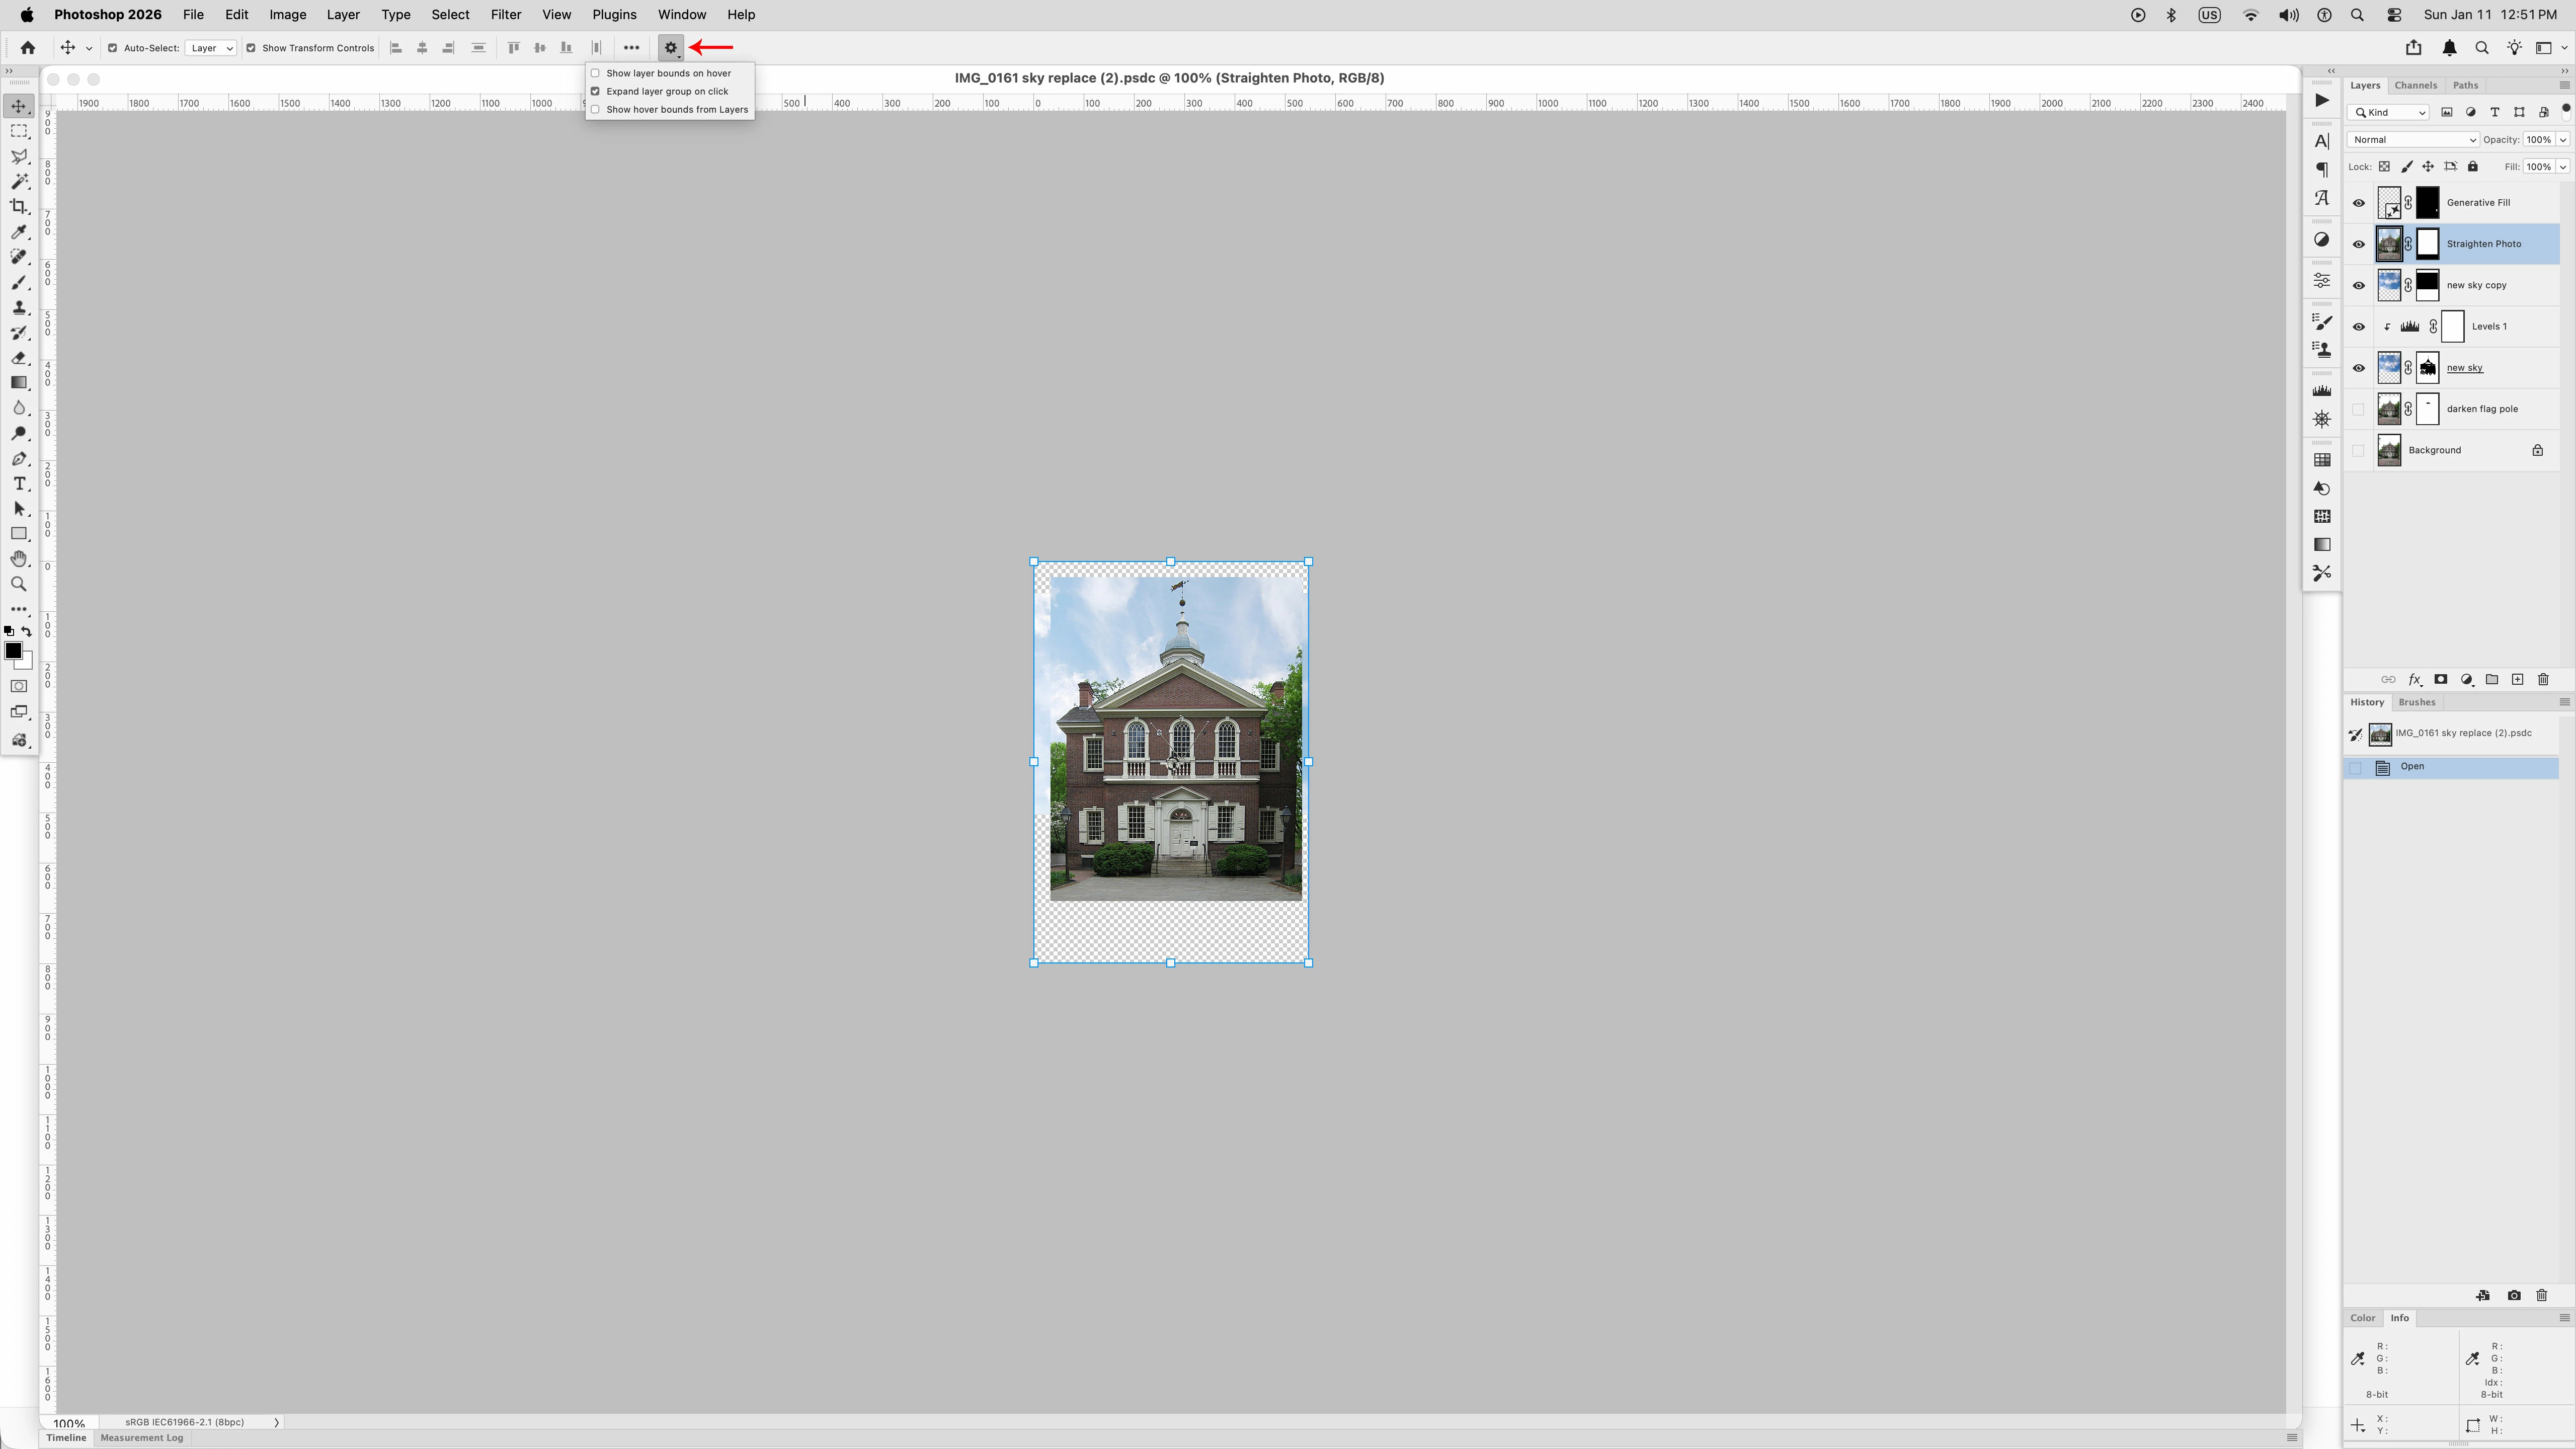Click the zoom percentage field
This screenshot has height=1449, width=2576.
[70, 1423]
